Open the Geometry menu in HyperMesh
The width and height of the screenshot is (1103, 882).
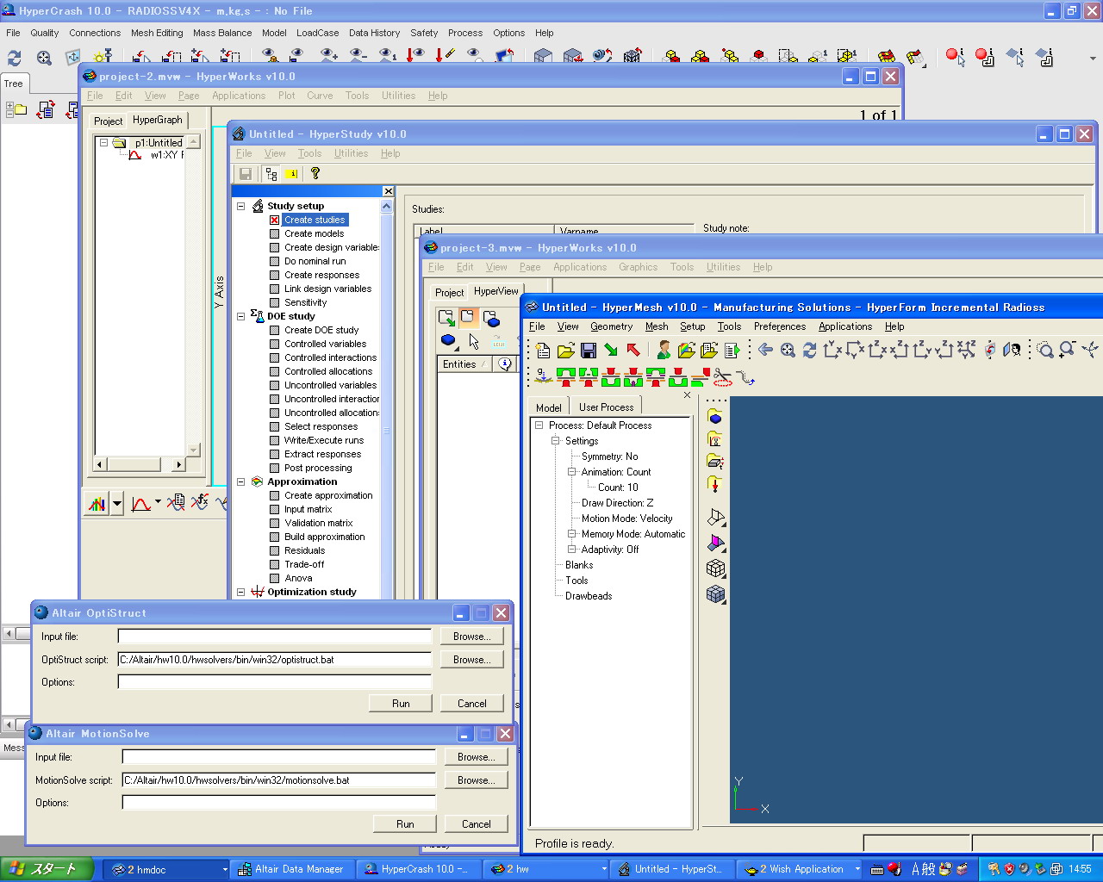[x=612, y=326]
